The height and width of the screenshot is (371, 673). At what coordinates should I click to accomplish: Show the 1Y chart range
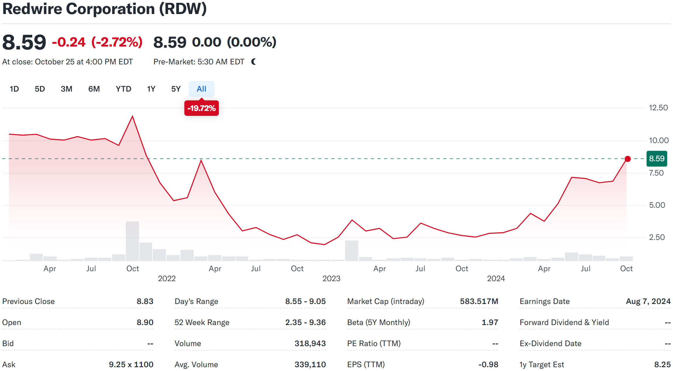tap(151, 89)
